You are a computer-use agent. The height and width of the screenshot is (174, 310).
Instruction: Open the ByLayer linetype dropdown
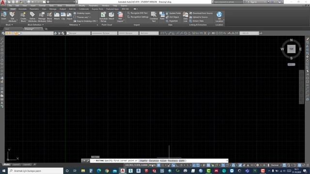point(104,33)
